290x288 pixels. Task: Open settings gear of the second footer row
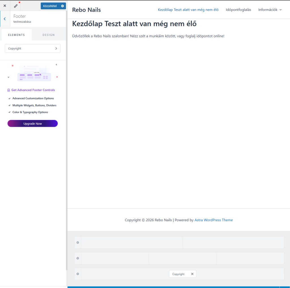click(x=78, y=258)
